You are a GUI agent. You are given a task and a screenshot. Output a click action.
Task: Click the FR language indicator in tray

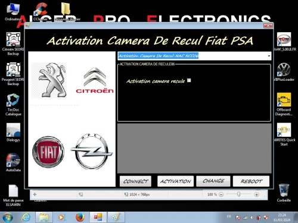coord(229,216)
